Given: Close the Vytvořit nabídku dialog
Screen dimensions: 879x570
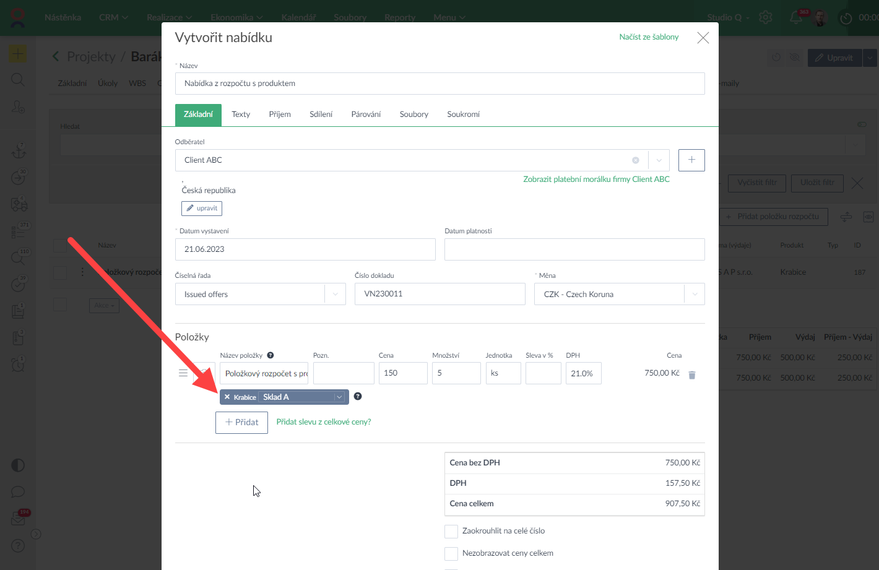Looking at the screenshot, I should pos(703,38).
